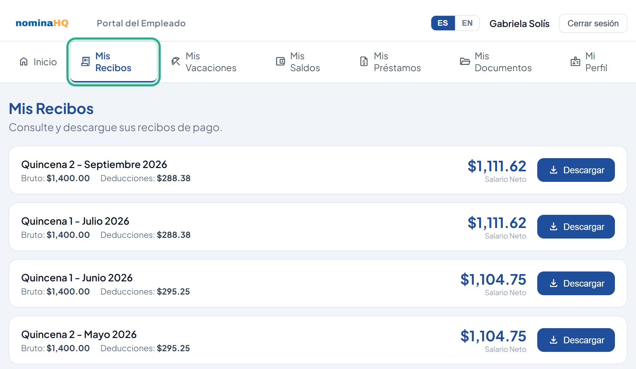Click Deducciones $288.38 in Septiembre 2026 card
636x369 pixels.
point(146,178)
